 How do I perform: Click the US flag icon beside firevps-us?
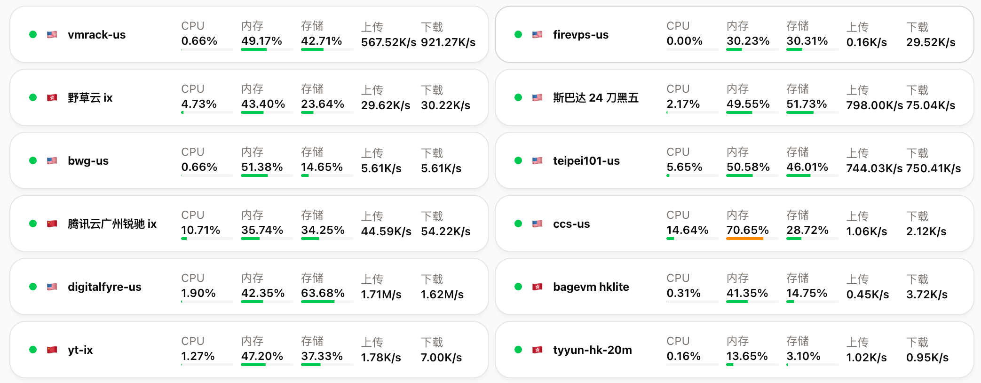[538, 34]
